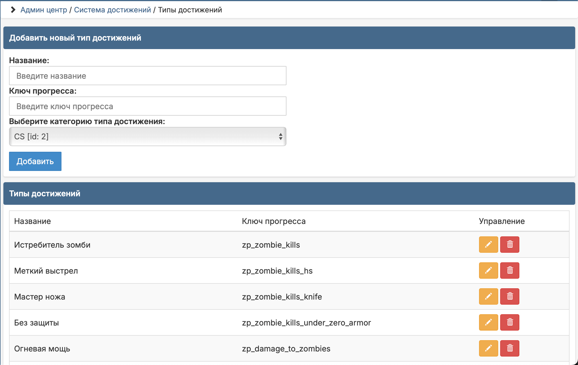Edit the Без защиты achievement type
Viewport: 578px width, 365px height.
(x=488, y=322)
